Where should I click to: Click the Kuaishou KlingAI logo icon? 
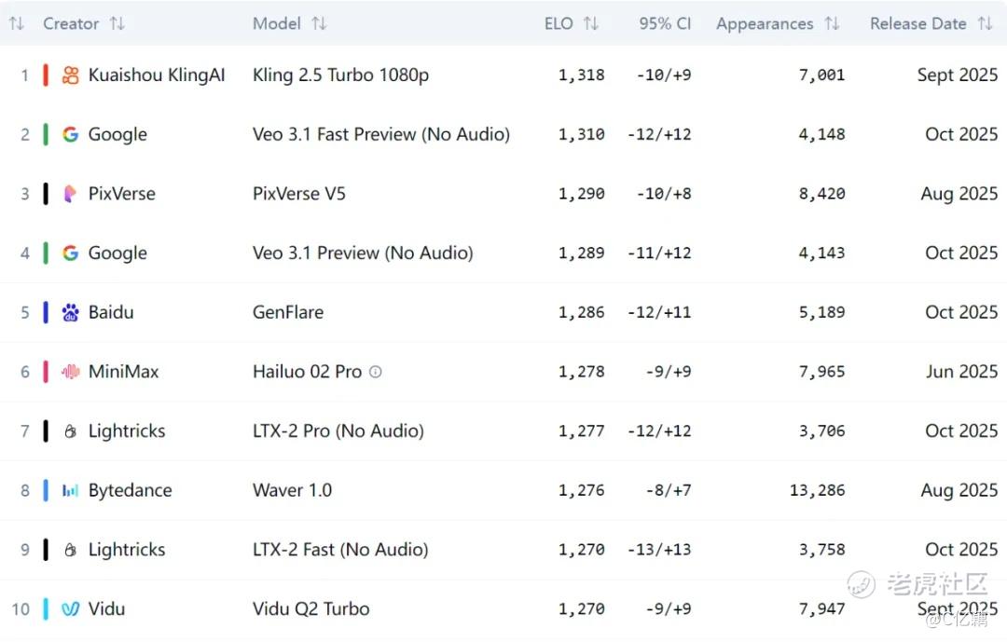(x=71, y=75)
